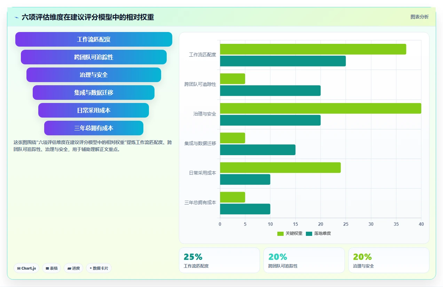Click the 集成与数据迁移 chart axis label
The height and width of the screenshot is (287, 443).
point(200,143)
